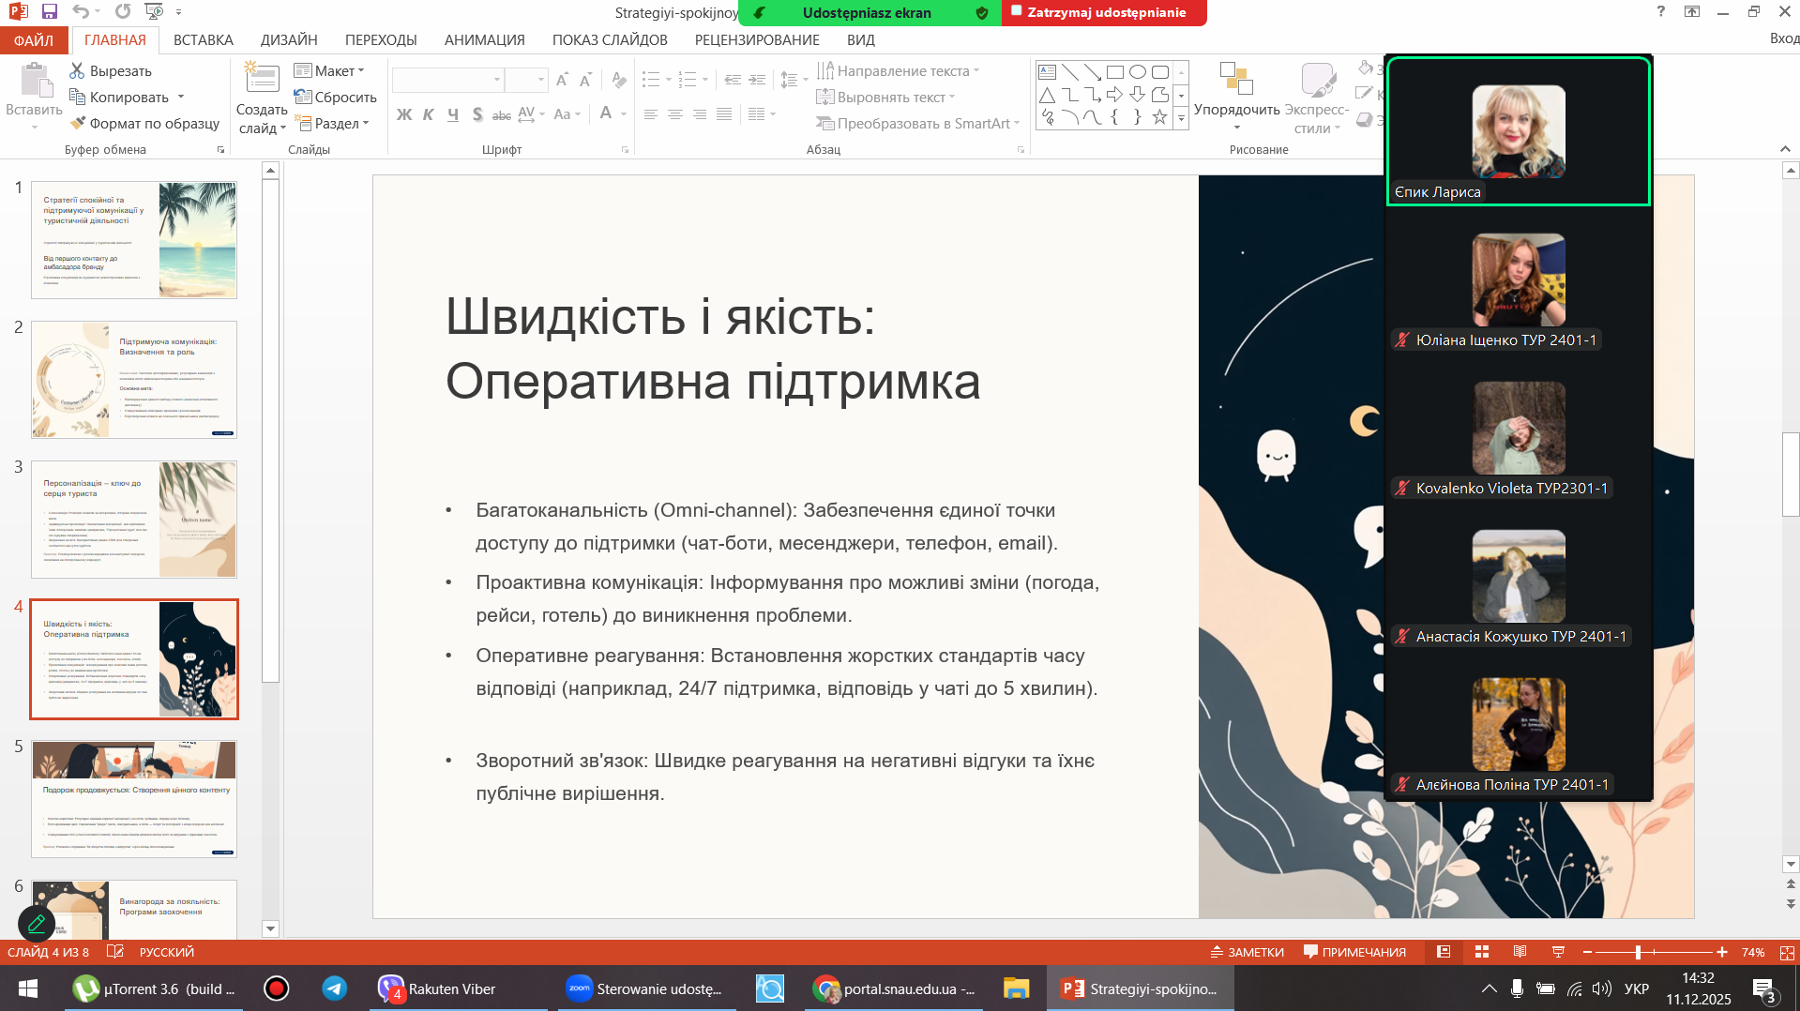Click the Create Slide (Создать слайд) icon

(262, 80)
